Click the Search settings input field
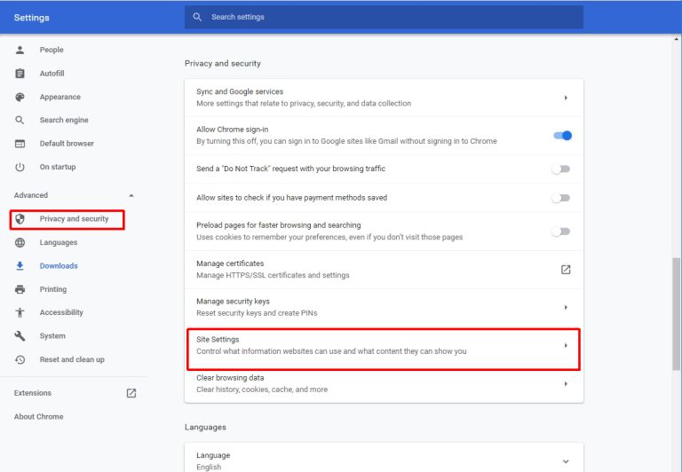The height and width of the screenshot is (472, 682). (x=384, y=17)
